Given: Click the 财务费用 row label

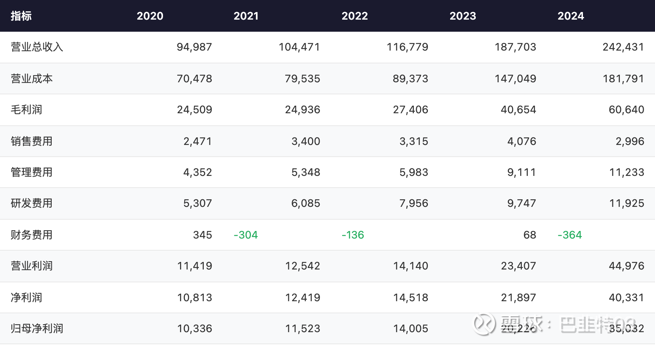Looking at the screenshot, I should click(x=32, y=235).
